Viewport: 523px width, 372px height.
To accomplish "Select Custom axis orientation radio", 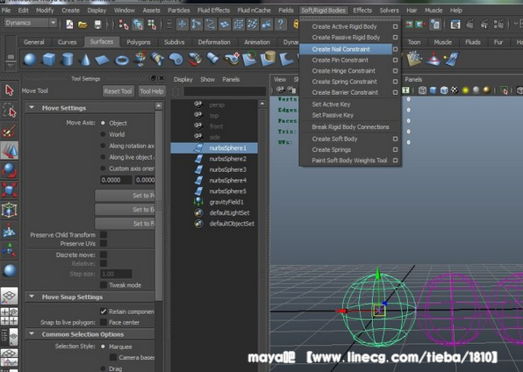I will coord(103,168).
